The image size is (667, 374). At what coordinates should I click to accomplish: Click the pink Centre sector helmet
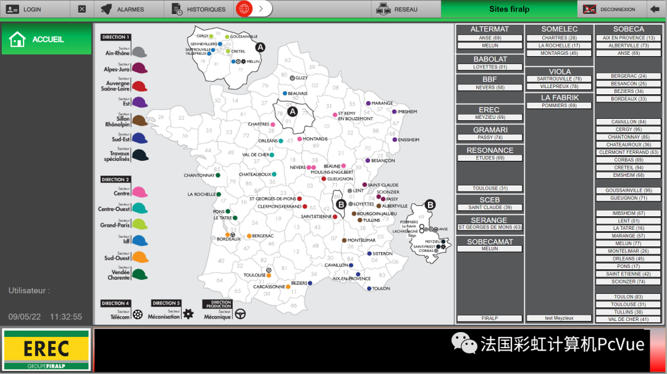click(x=140, y=192)
